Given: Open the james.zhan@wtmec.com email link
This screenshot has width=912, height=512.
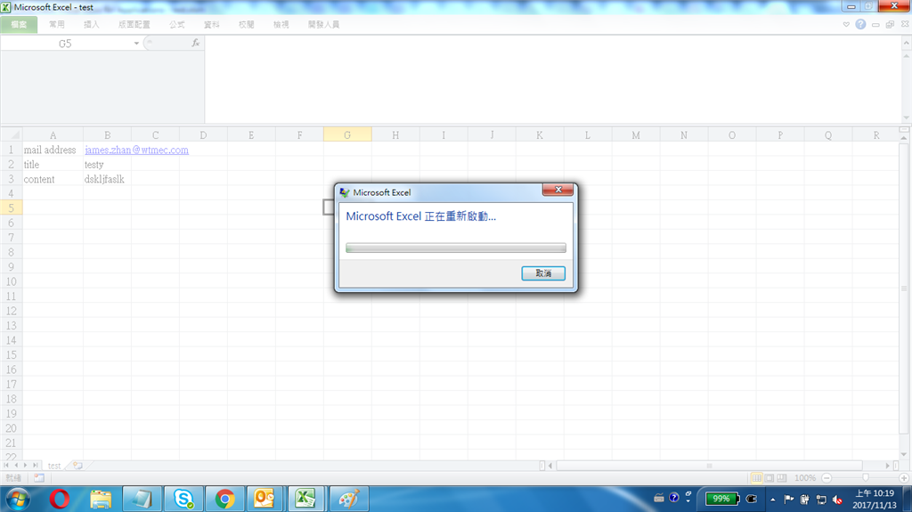Looking at the screenshot, I should 136,150.
